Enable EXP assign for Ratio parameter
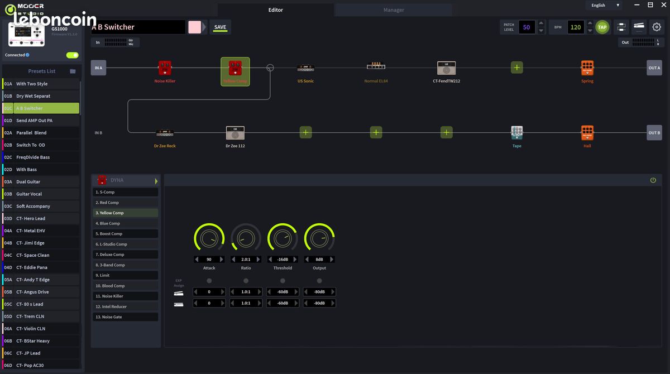The image size is (670, 374). click(246, 281)
